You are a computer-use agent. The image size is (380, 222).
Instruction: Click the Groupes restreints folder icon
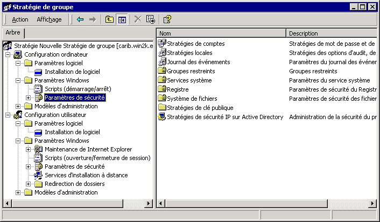click(x=162, y=71)
